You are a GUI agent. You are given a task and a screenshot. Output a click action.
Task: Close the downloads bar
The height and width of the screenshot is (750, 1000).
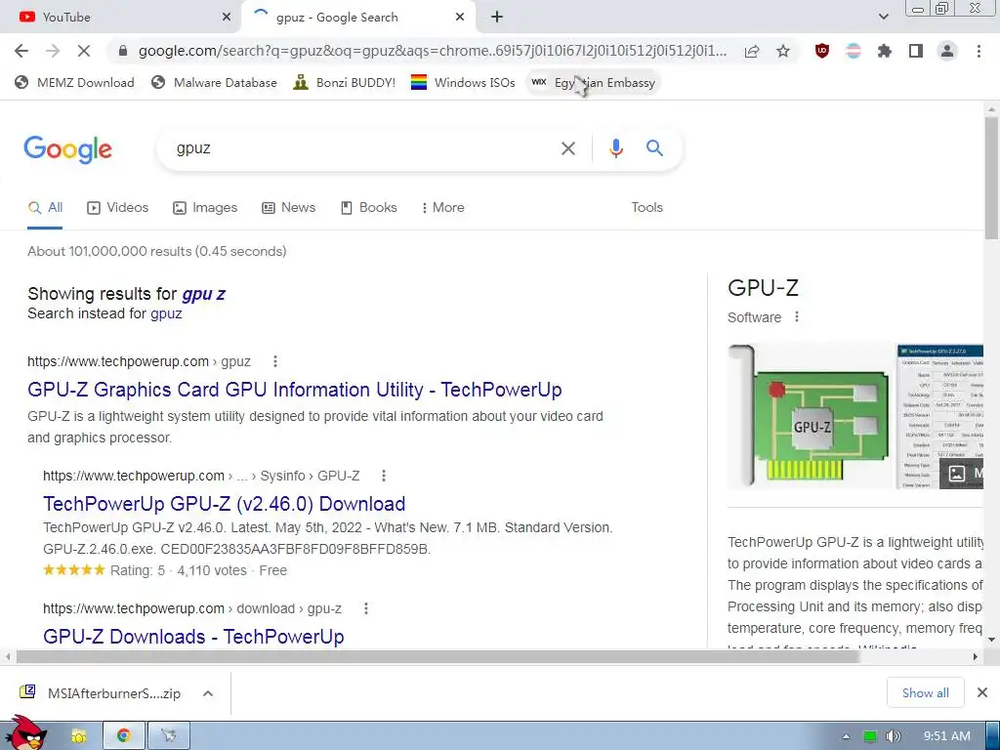coord(982,692)
